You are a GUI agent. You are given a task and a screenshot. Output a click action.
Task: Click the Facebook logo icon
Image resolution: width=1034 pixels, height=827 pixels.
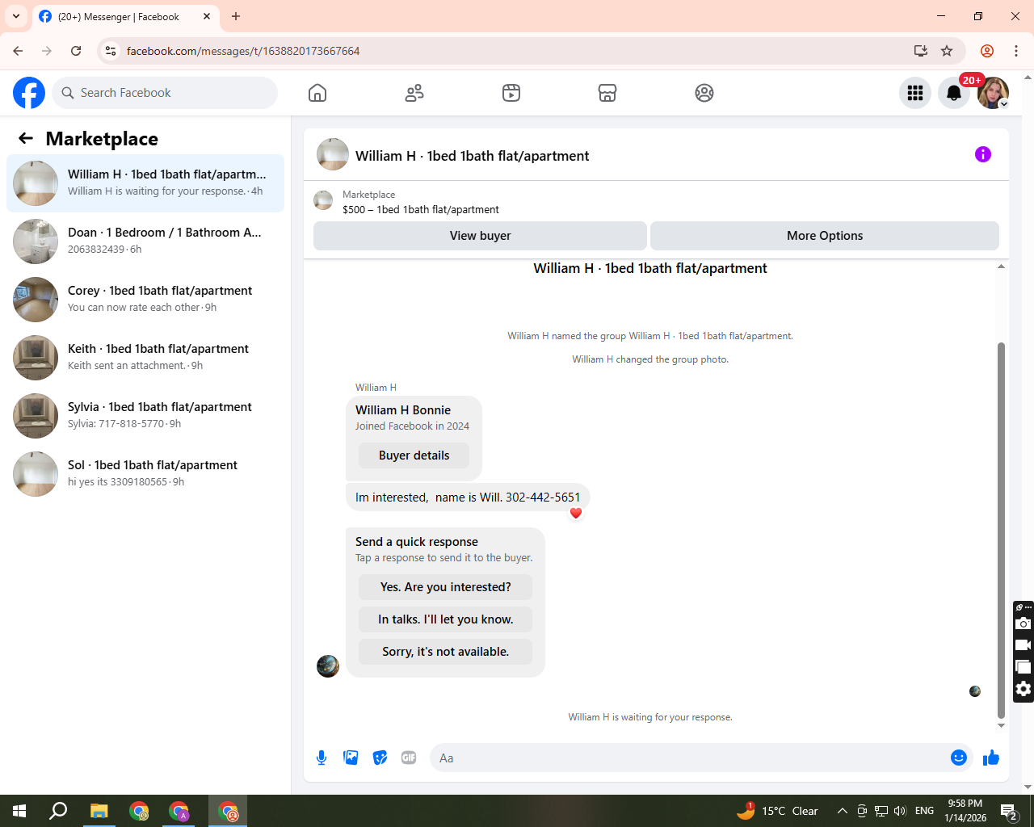click(29, 93)
